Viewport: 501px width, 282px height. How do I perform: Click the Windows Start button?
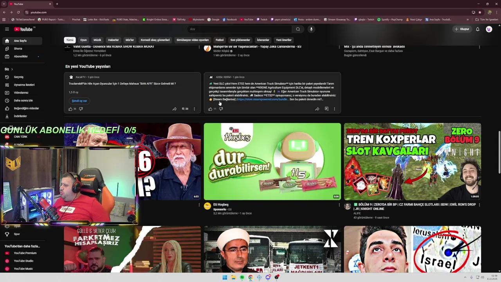pyautogui.click(x=225, y=277)
